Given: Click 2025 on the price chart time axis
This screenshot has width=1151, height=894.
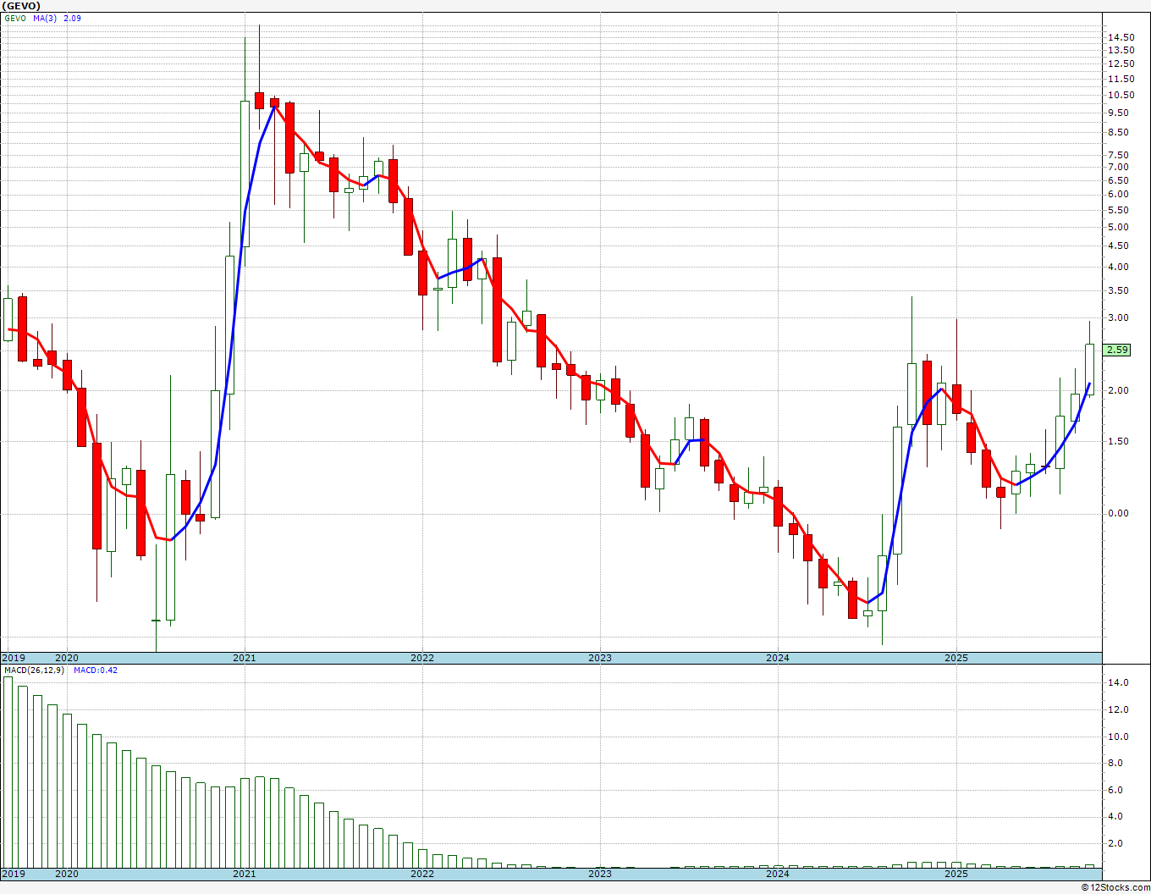Looking at the screenshot, I should (956, 658).
